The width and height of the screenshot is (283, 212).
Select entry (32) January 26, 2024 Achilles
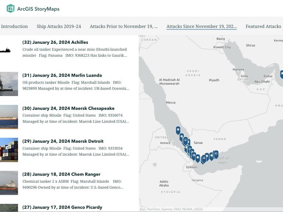pyautogui.click(x=55, y=42)
